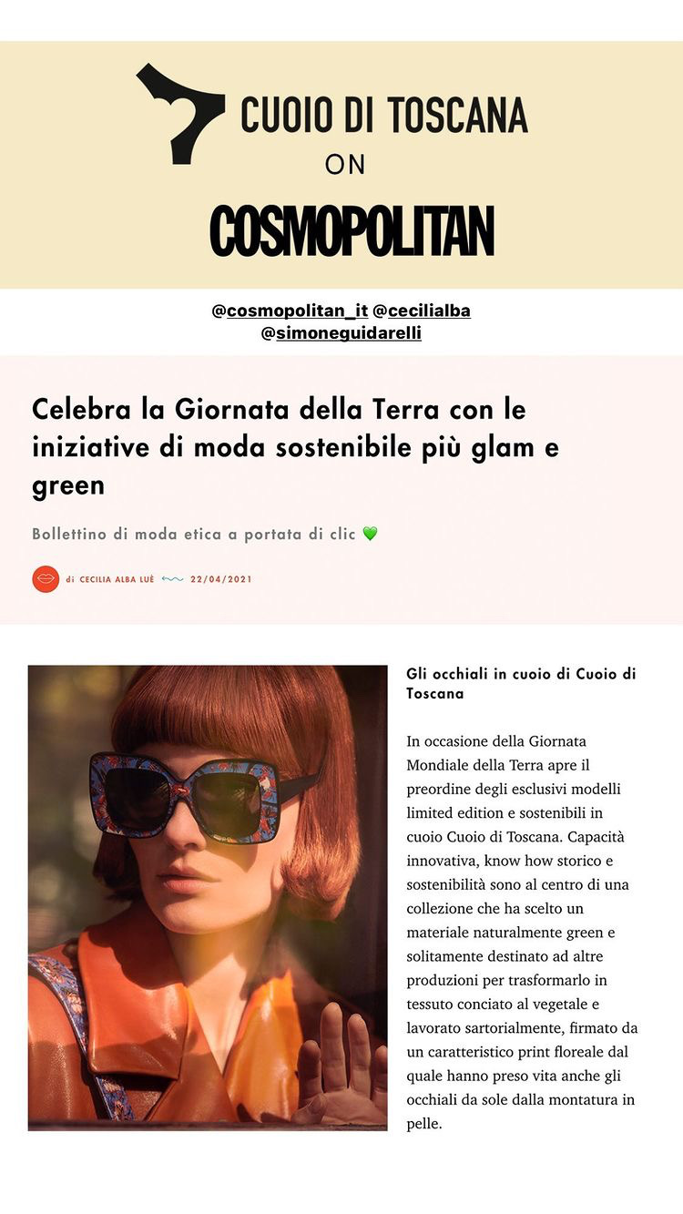
Task: Click the author name Cecilia Alba Luè
Action: 117,579
